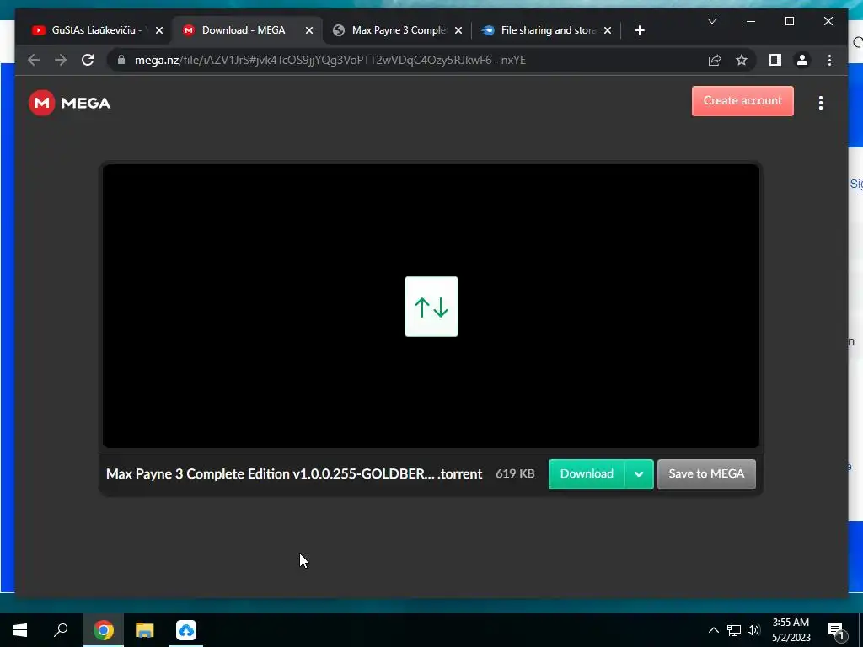Open Windows taskbar search
Viewport: 863px width, 647px height.
tap(61, 630)
